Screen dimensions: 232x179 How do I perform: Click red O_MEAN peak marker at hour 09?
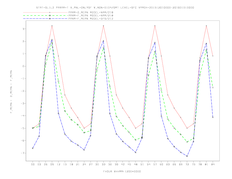coord(52,26)
